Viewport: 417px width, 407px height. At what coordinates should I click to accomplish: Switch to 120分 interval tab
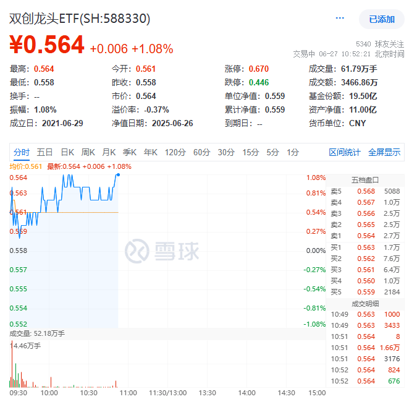point(175,152)
